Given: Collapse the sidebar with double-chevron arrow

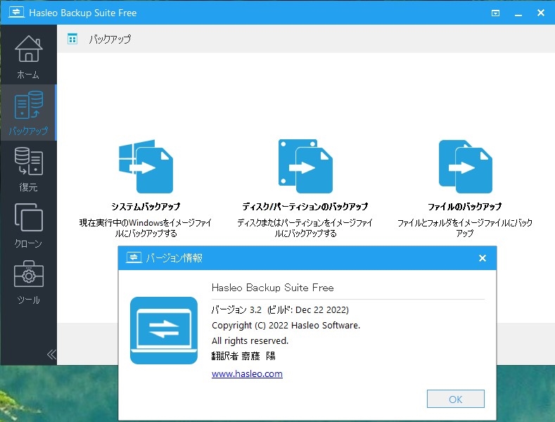Looking at the screenshot, I should pyautogui.click(x=51, y=354).
